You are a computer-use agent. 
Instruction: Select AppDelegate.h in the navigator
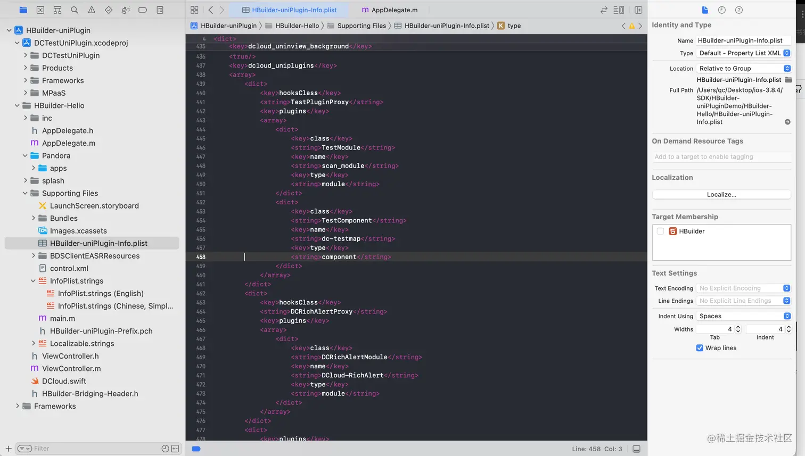coord(68,130)
